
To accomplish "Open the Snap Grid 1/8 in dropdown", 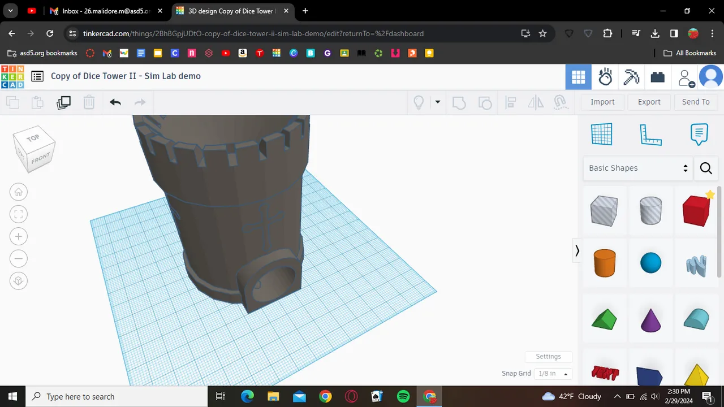I will tap(553, 374).
